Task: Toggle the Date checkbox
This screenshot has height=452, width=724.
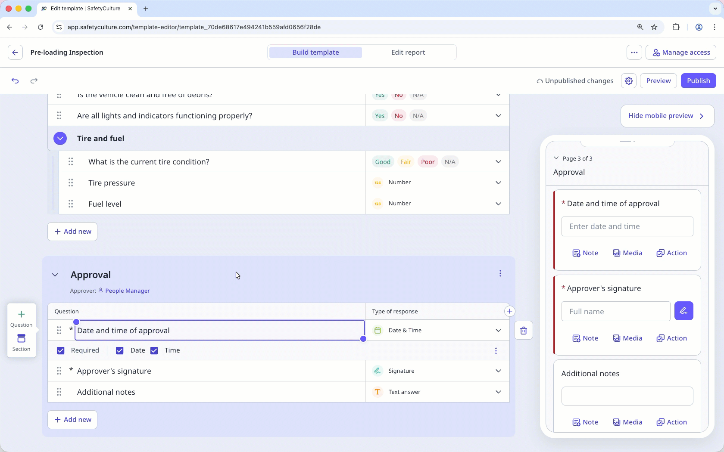Action: pos(120,351)
